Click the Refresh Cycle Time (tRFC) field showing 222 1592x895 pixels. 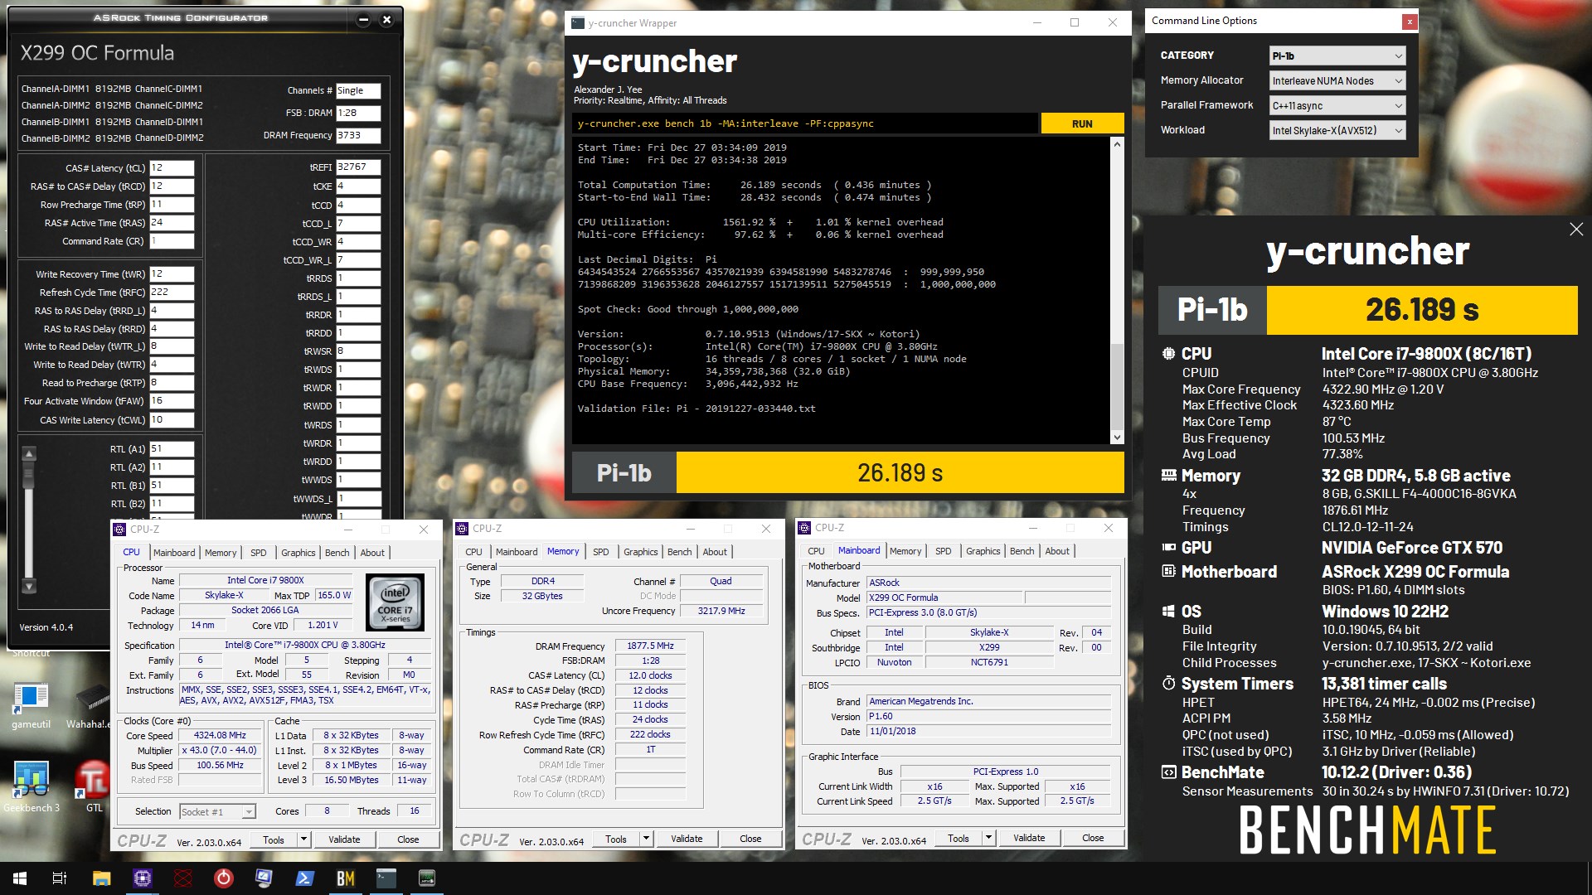click(x=172, y=292)
